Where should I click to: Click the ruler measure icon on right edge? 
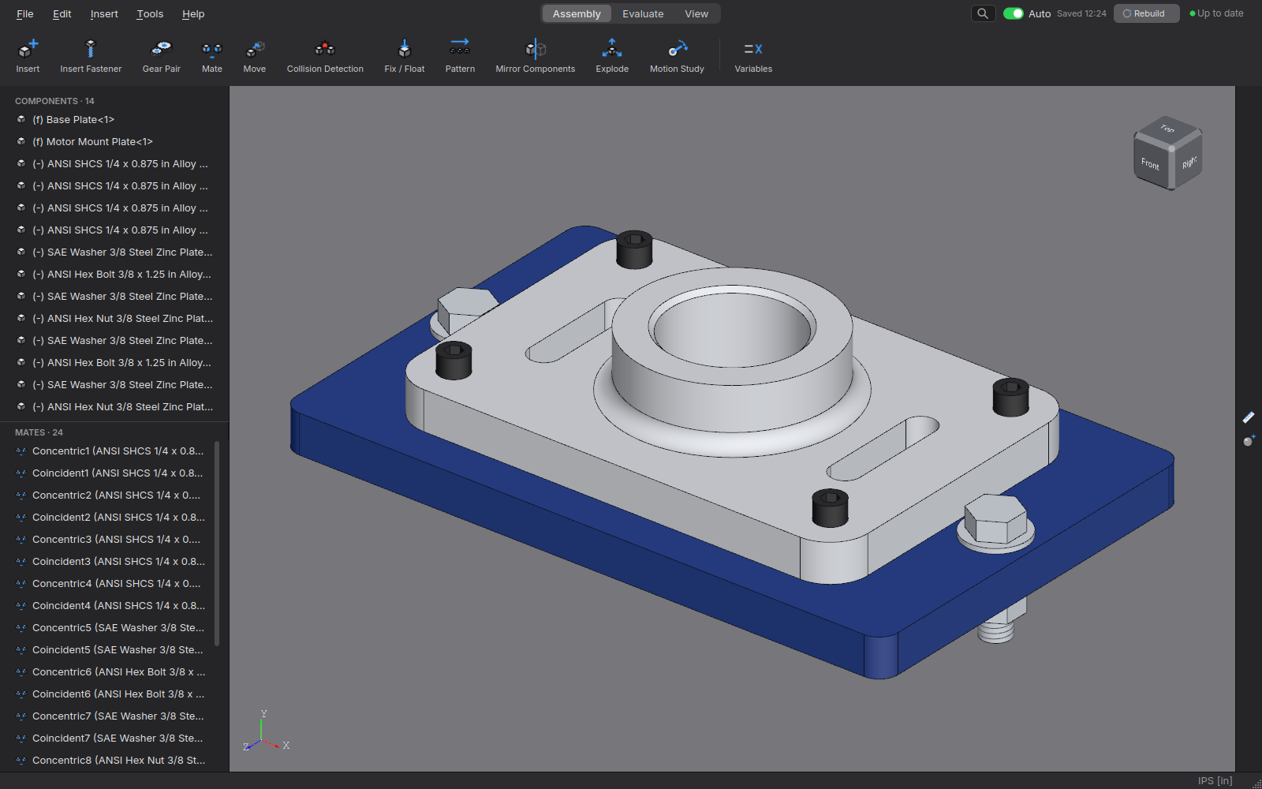pos(1249,417)
